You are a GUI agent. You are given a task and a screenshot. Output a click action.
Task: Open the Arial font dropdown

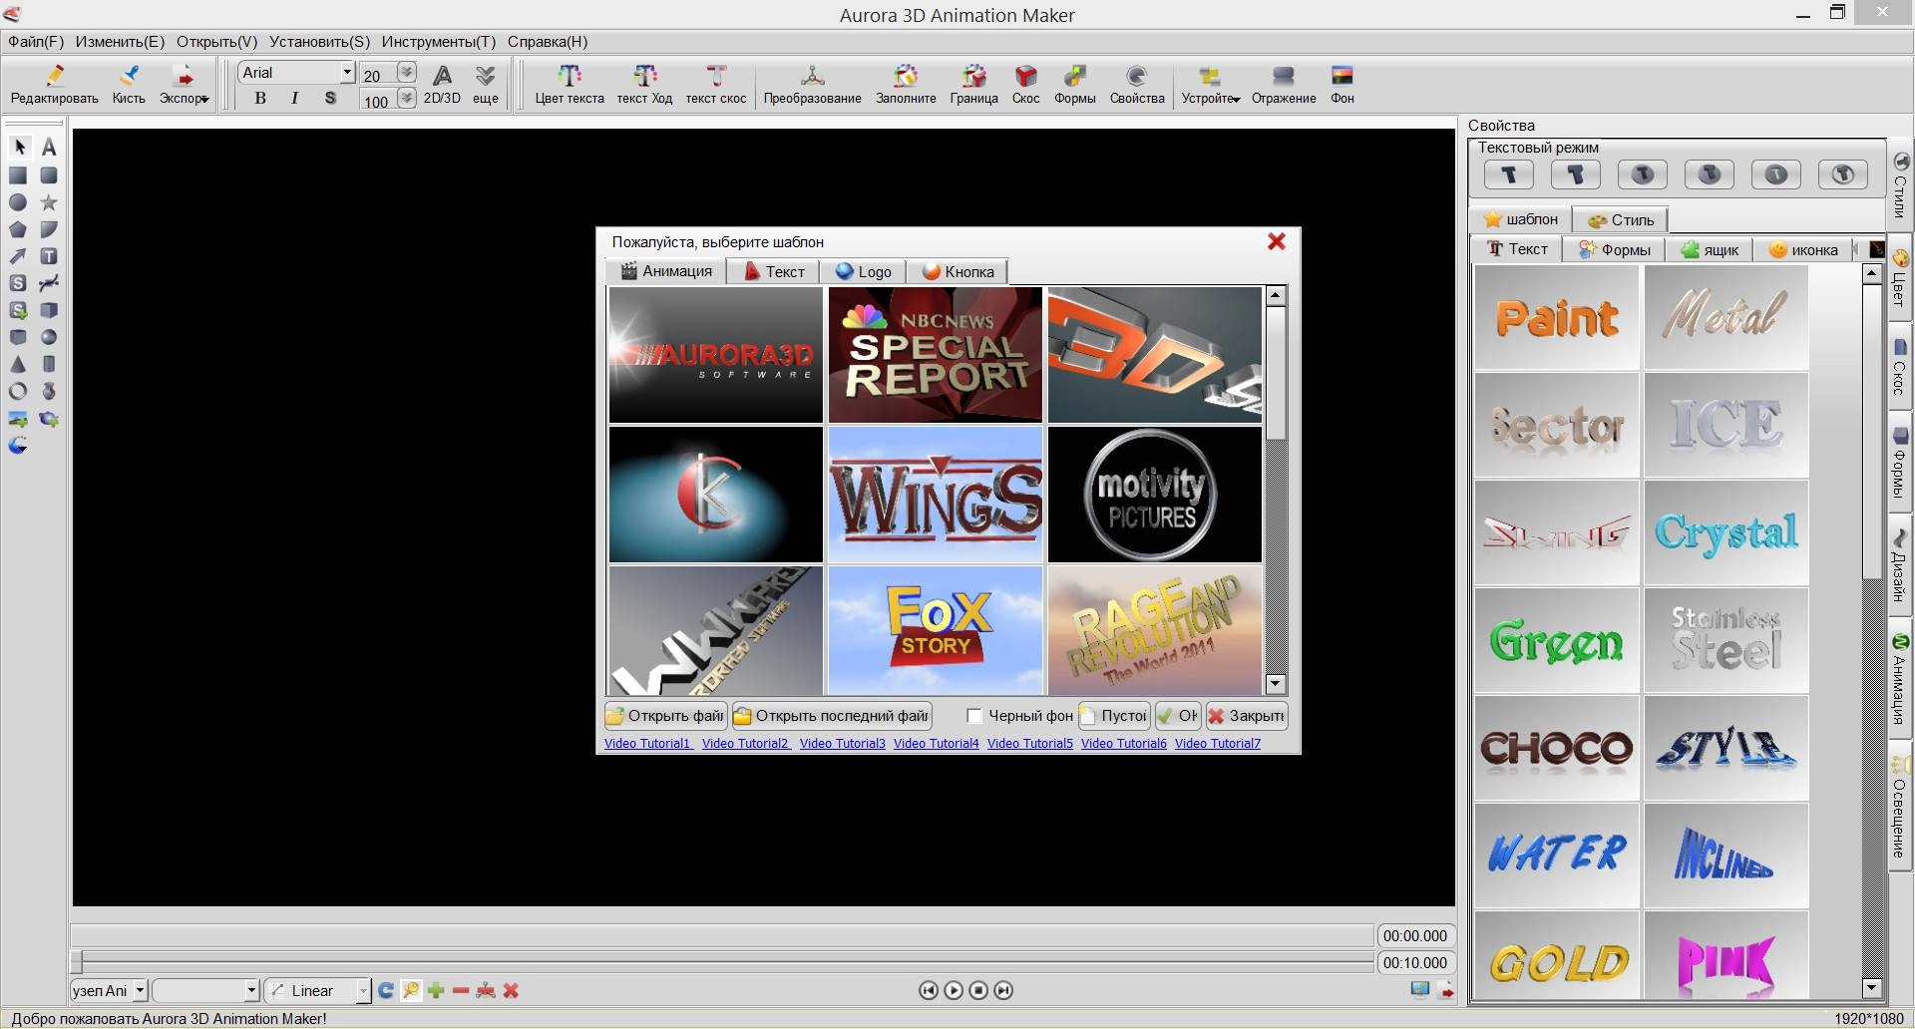point(347,72)
